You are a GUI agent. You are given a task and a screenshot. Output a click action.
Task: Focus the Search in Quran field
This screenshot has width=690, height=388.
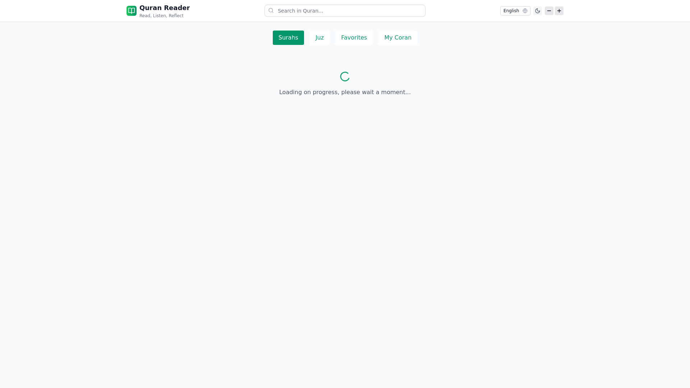(x=345, y=11)
